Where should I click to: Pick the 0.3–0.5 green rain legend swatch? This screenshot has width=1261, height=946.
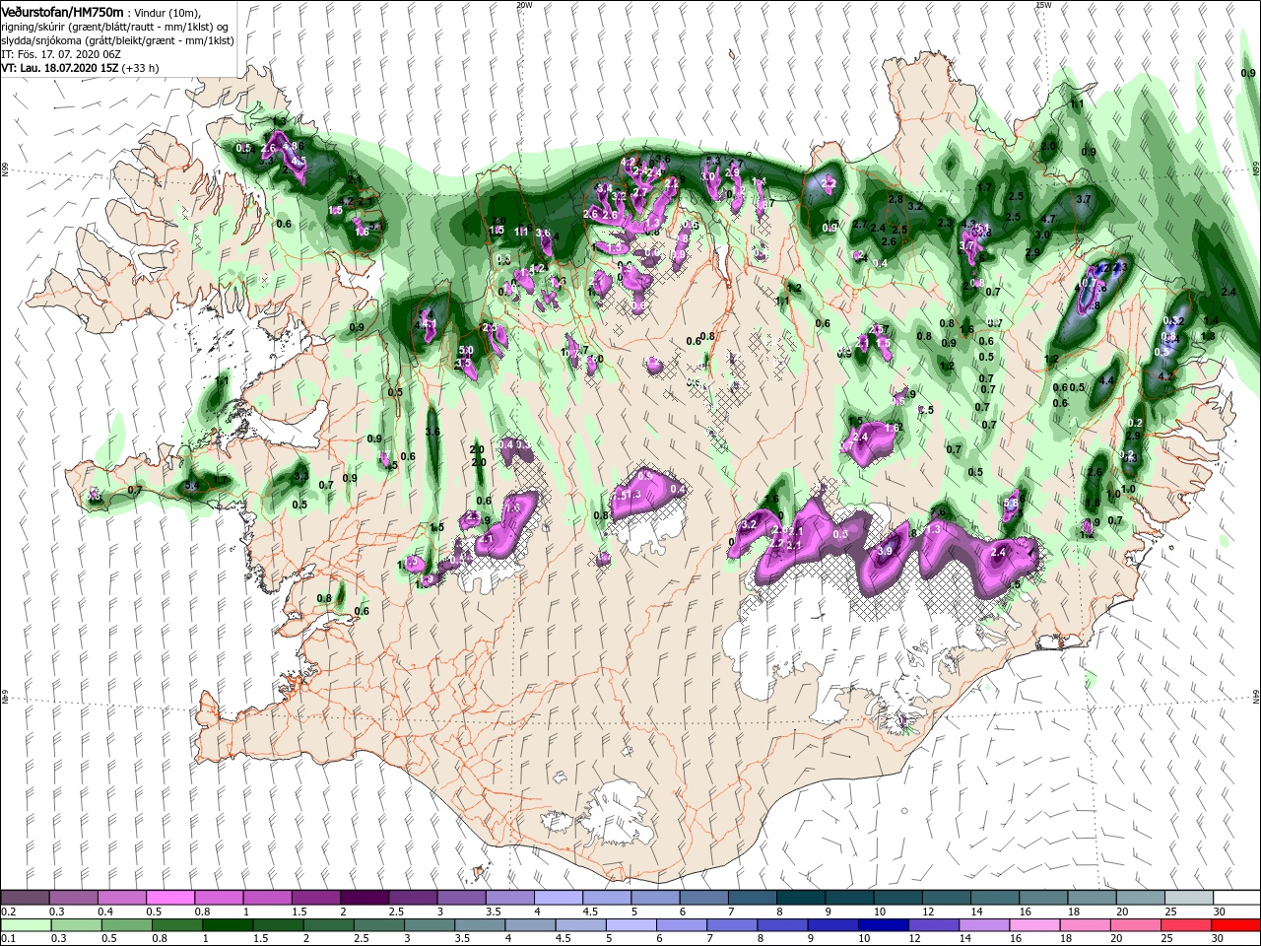(77, 925)
